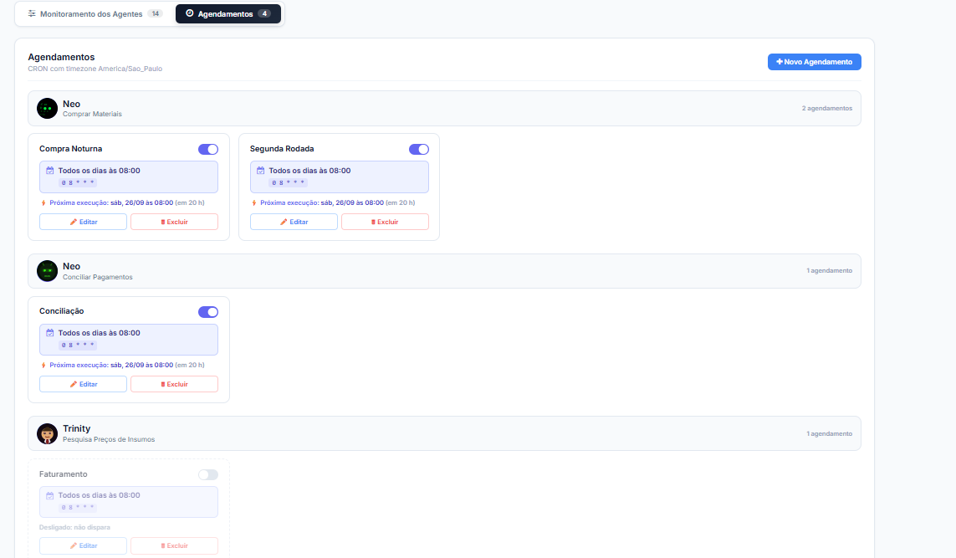Click Trinity's avatar picture
The width and height of the screenshot is (956, 558).
(47, 433)
